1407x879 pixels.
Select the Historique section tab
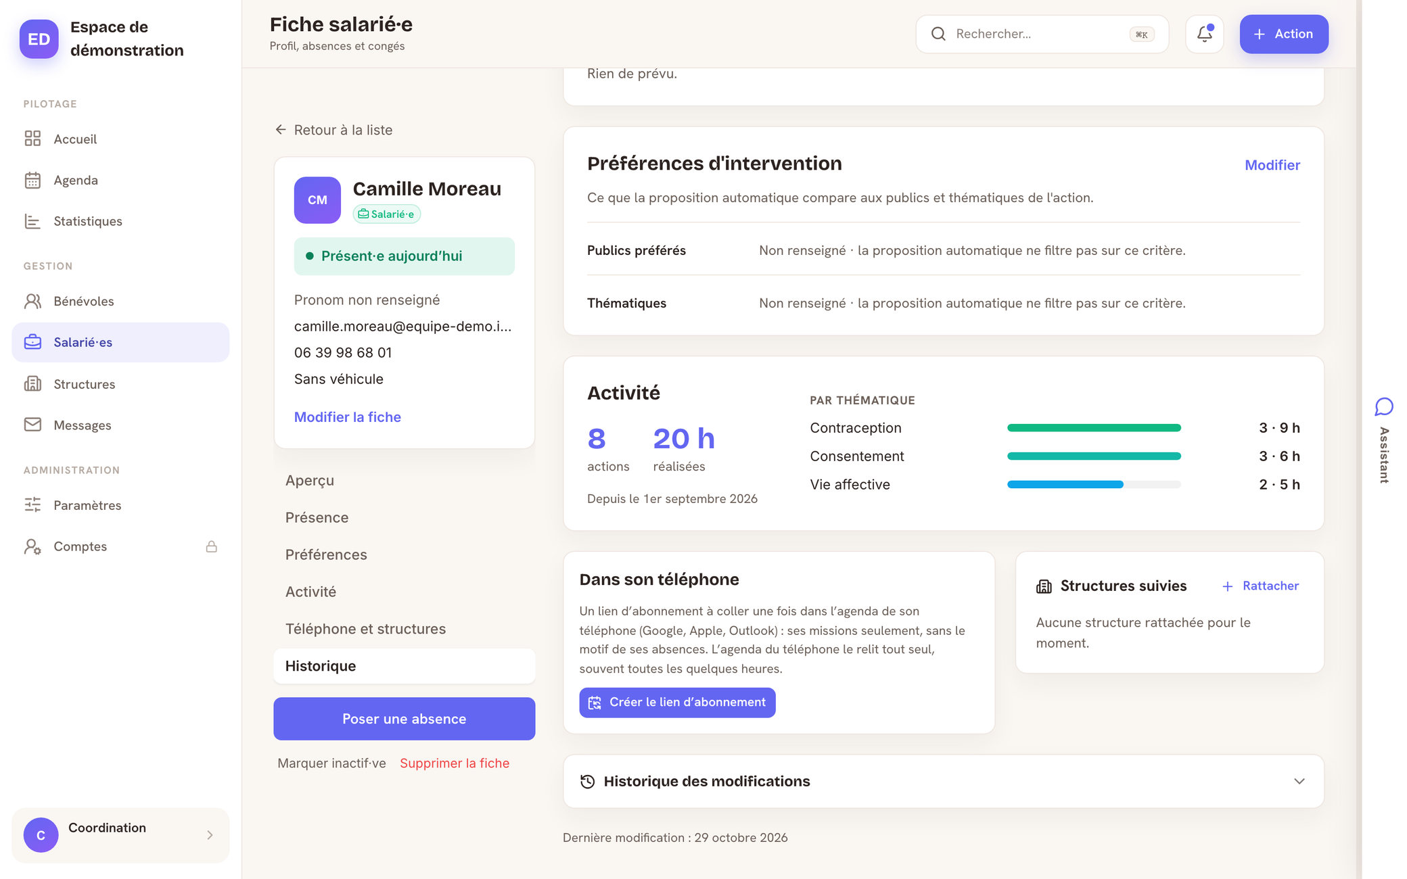pyautogui.click(x=405, y=666)
